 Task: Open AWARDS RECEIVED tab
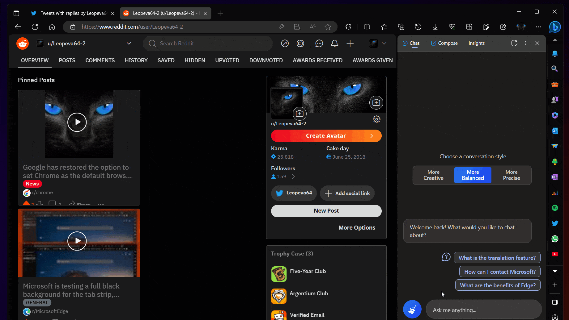[x=317, y=60]
